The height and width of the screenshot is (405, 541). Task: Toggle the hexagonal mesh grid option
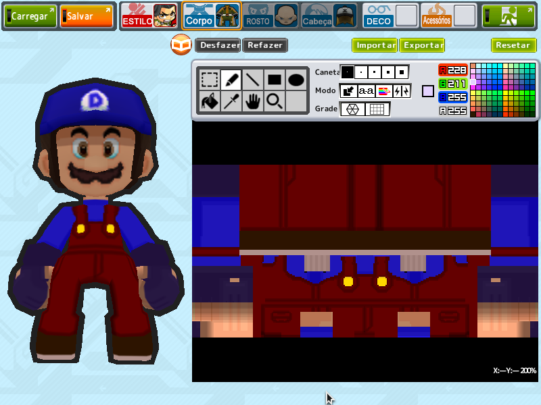click(352, 109)
